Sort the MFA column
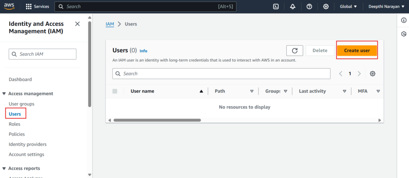This screenshot has width=409, height=178. (x=378, y=91)
